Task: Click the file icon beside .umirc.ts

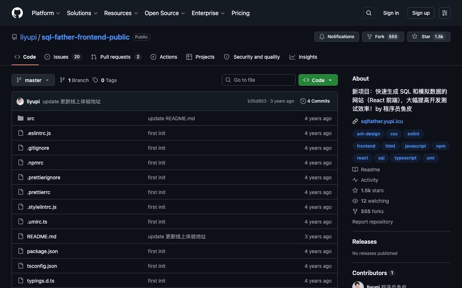Action: click(x=21, y=222)
